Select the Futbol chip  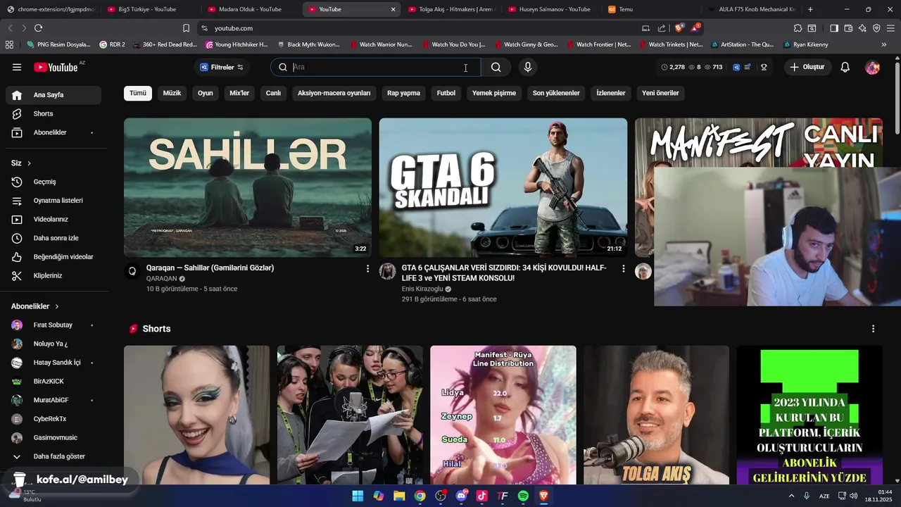[446, 93]
